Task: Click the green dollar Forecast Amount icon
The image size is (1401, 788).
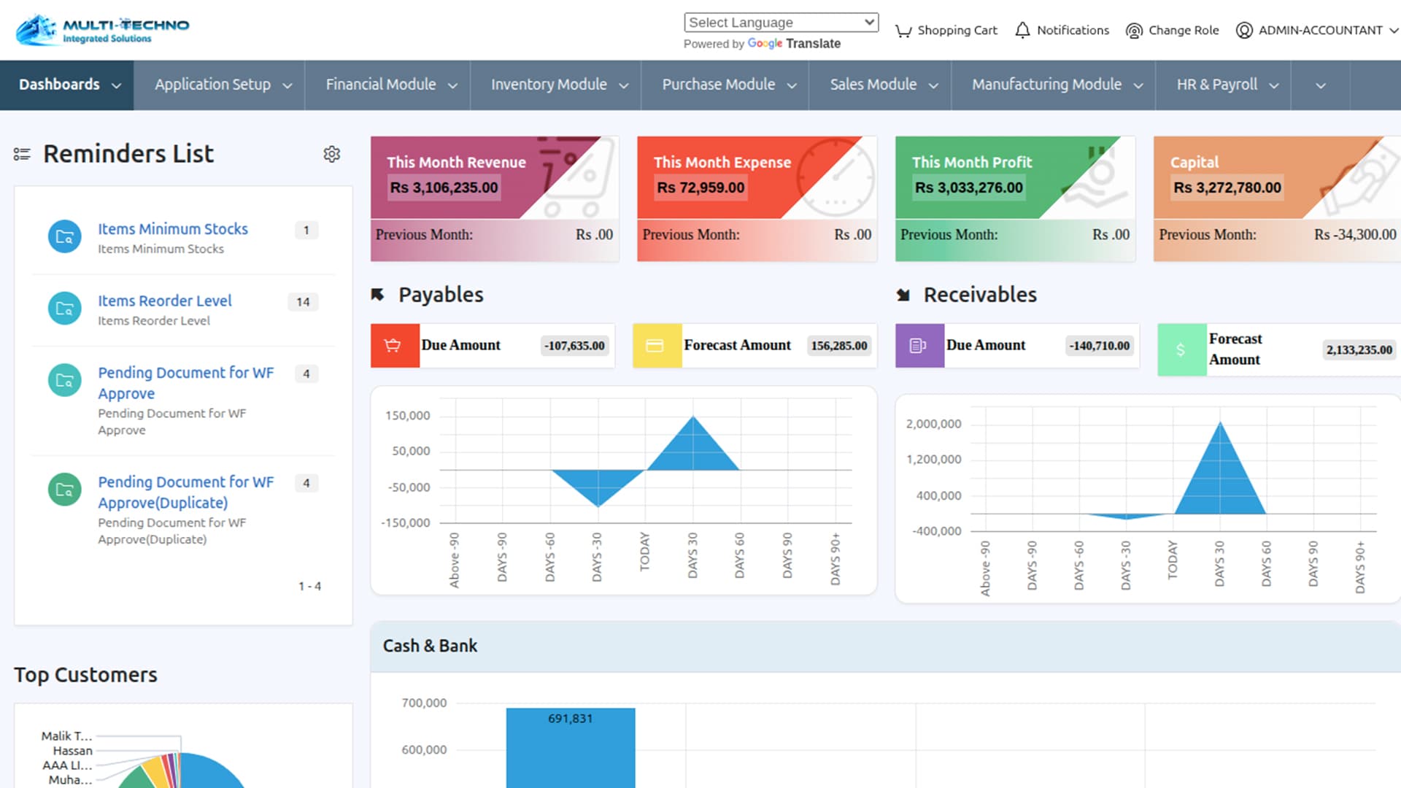Action: pos(1181,350)
